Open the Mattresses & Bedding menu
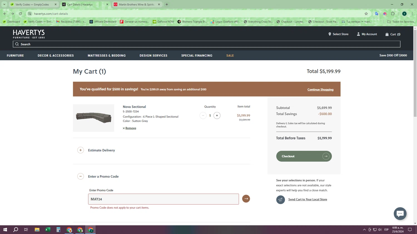The width and height of the screenshot is (417, 234). point(107,55)
